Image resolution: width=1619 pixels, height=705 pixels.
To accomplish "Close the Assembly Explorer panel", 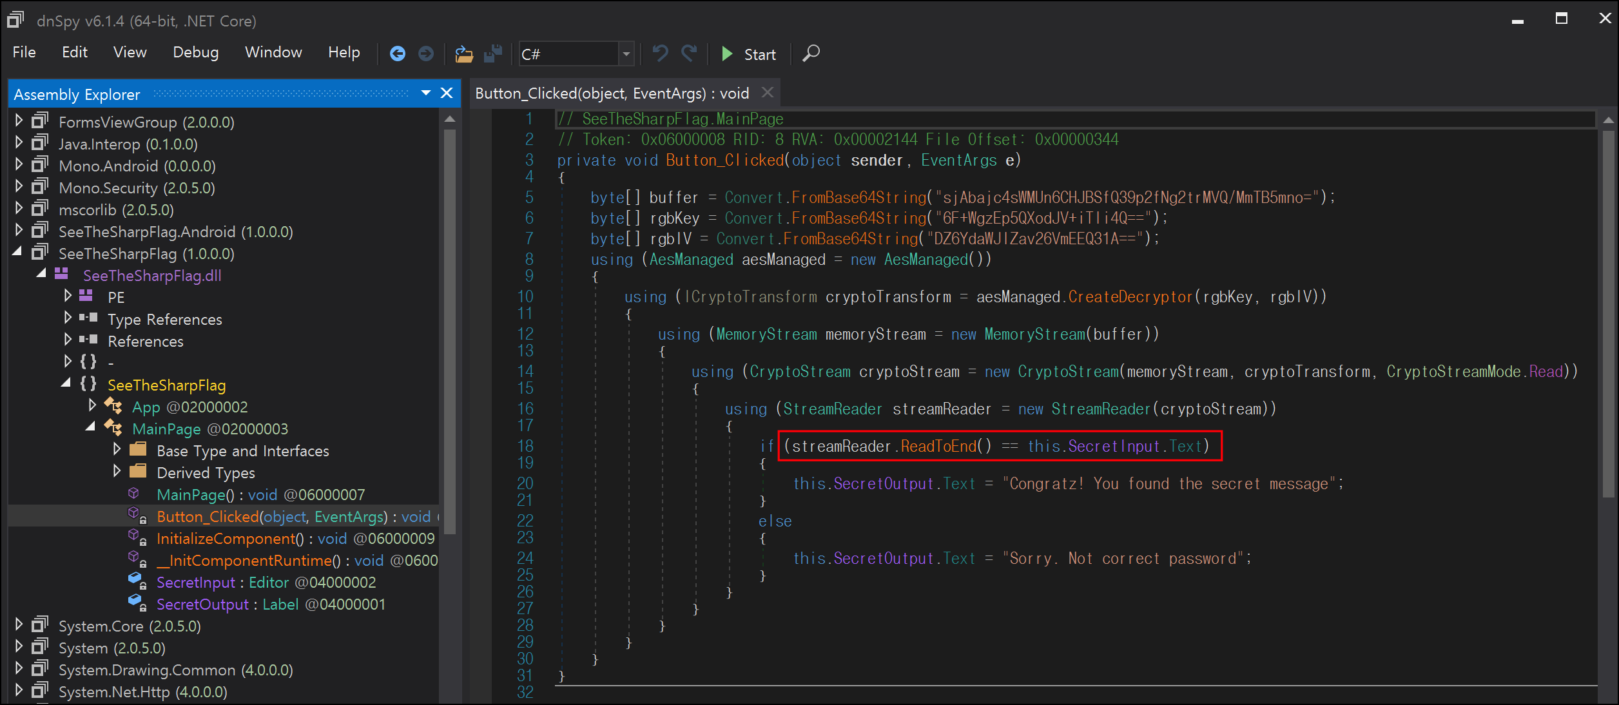I will 447,93.
